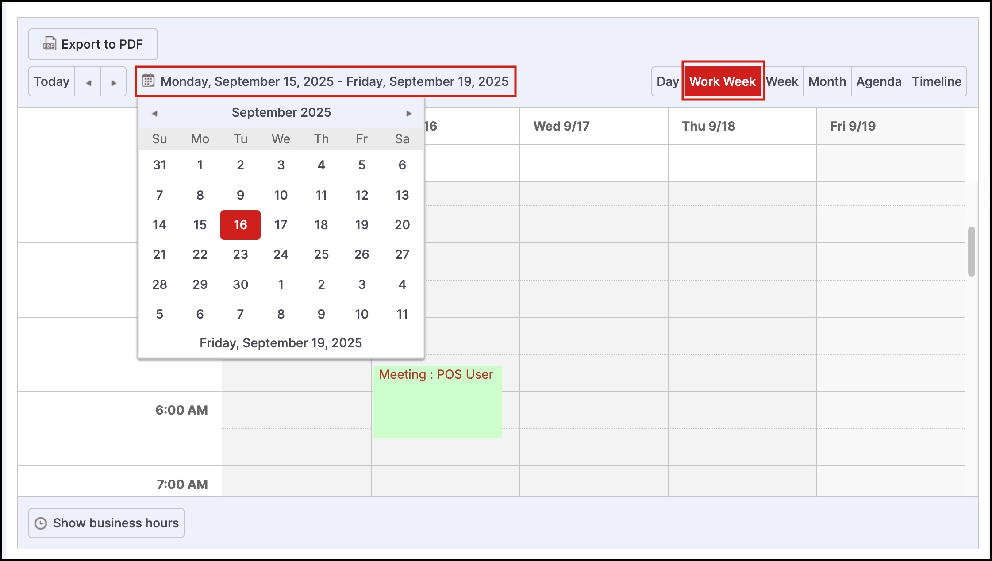Image resolution: width=992 pixels, height=561 pixels.
Task: Open the green Meeting : POS User event
Action: [437, 402]
